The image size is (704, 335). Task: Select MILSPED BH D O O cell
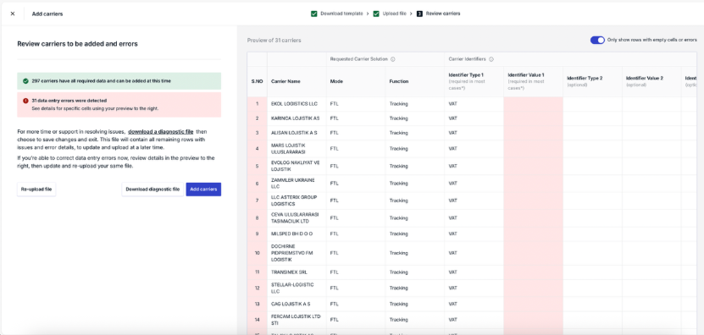coord(297,234)
